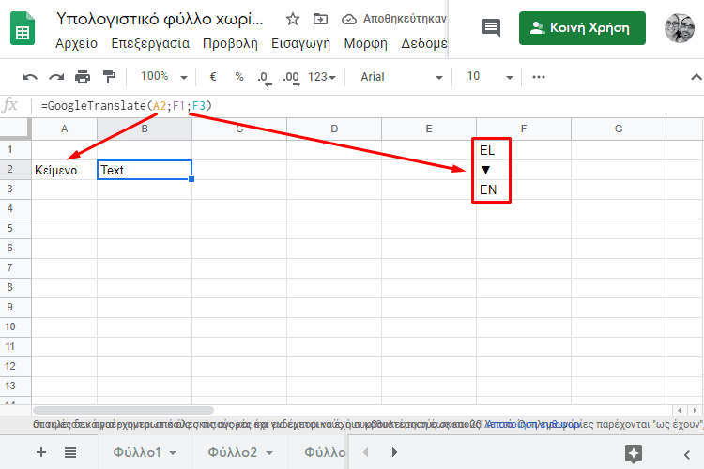Select row 10 header
Screen dimensions: 704x469
(x=15, y=326)
